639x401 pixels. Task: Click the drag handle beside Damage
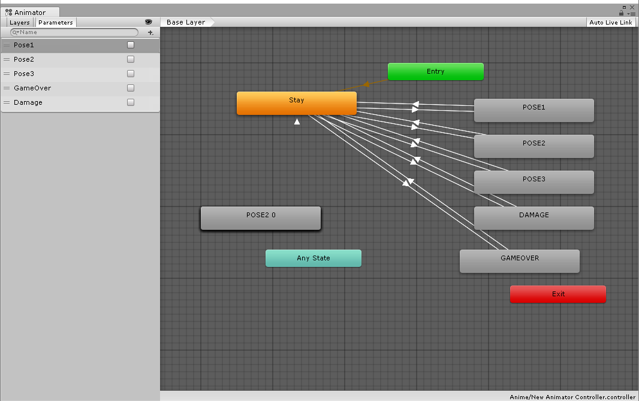pos(7,102)
